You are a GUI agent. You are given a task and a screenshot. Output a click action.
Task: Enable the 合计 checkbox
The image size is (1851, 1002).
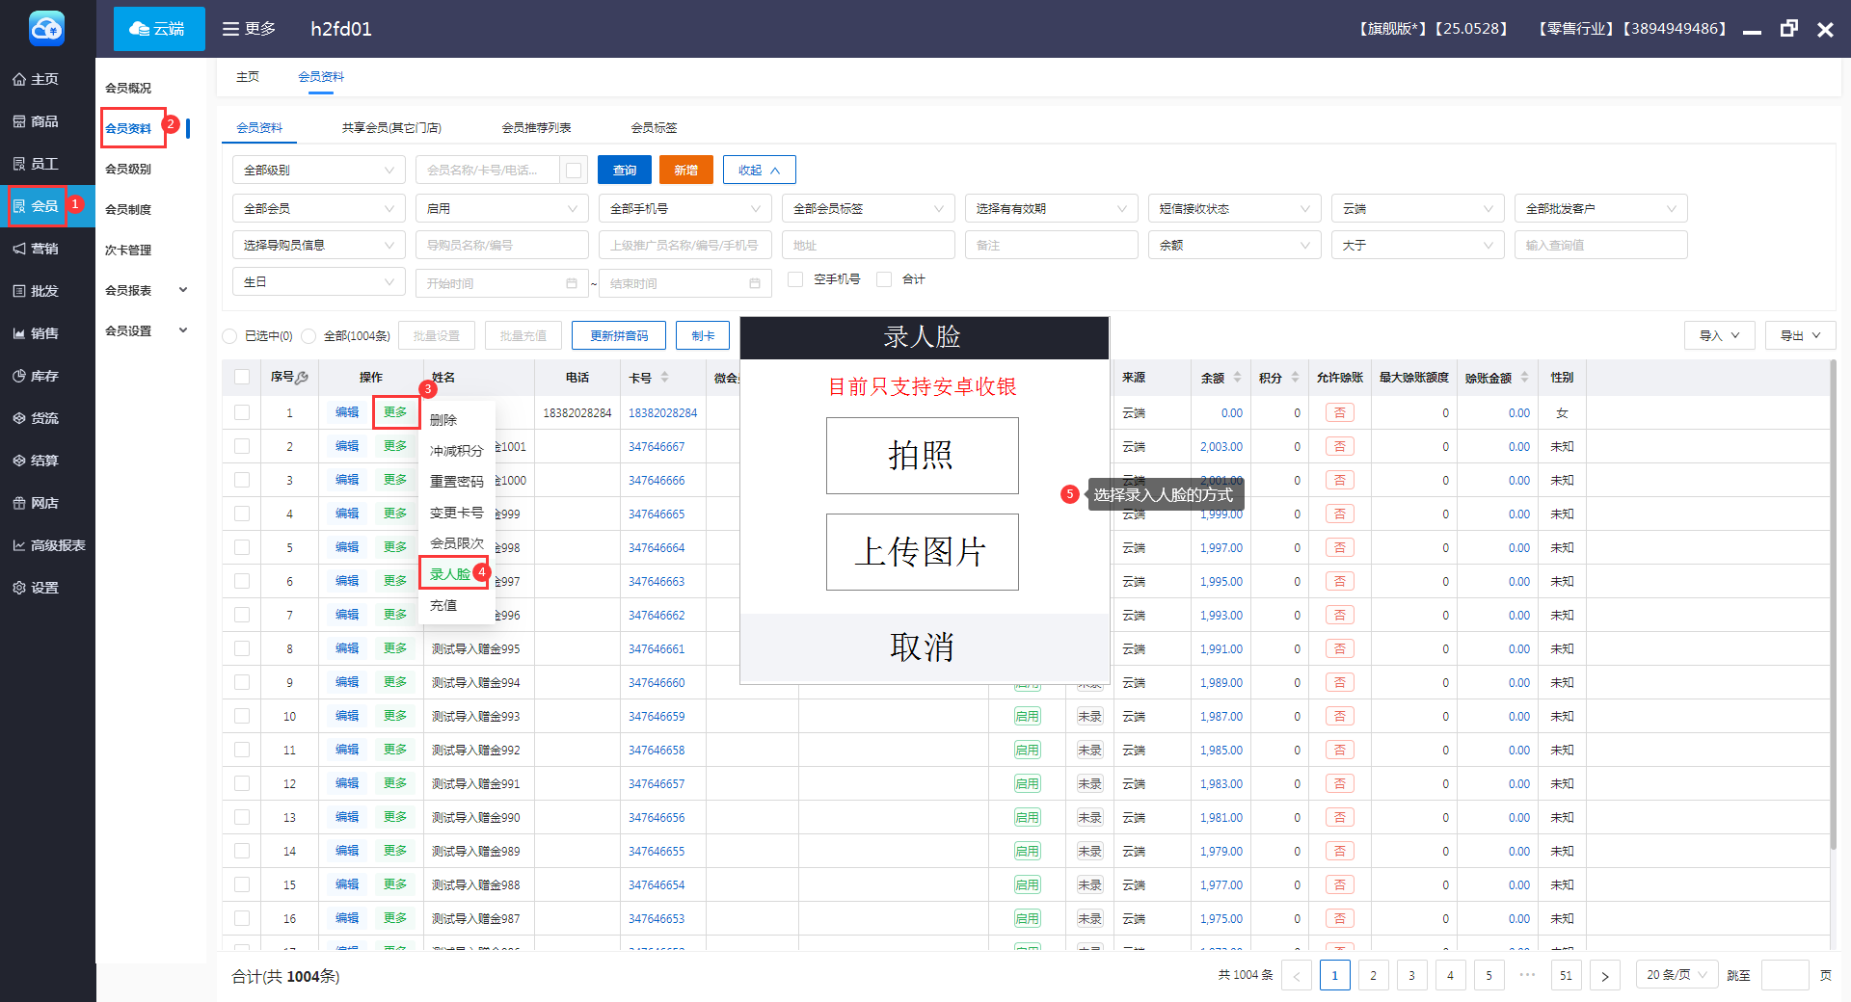pyautogui.click(x=884, y=279)
